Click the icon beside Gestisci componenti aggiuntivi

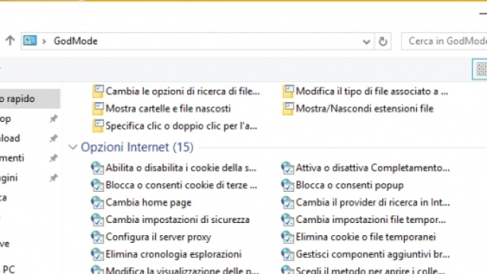click(x=288, y=254)
